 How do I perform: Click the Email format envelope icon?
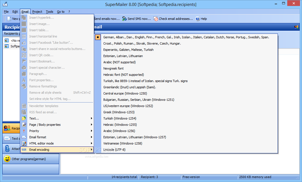click(x=24, y=137)
